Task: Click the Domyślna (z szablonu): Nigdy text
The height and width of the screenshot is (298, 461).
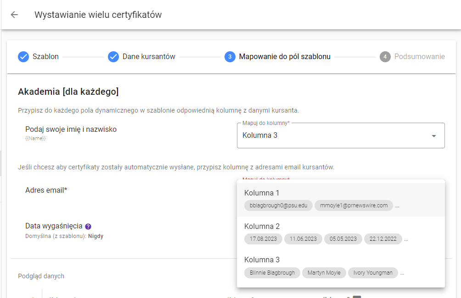Action: click(64, 236)
